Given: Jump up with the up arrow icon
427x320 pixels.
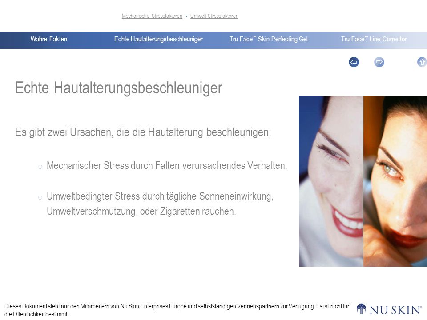Looking at the screenshot, I should (x=422, y=62).
